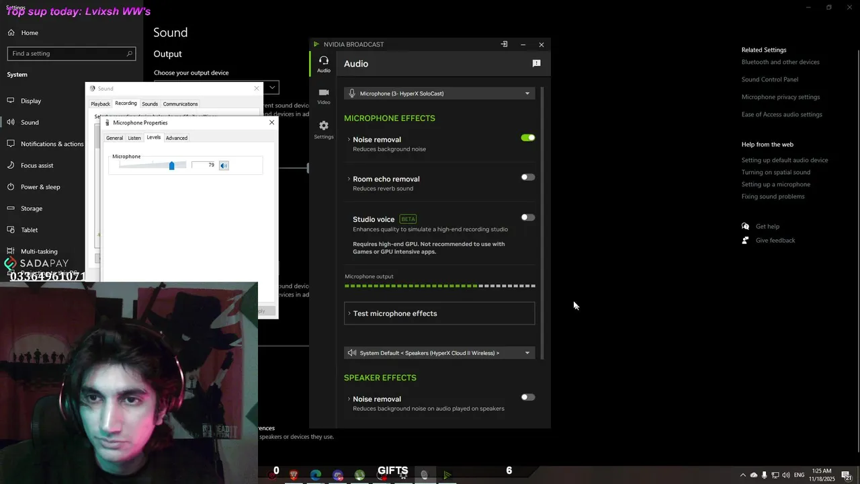Open General tab in Microphone Properties
This screenshot has width=860, height=484.
tap(114, 138)
